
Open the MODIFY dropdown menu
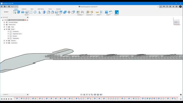coord(58,15)
